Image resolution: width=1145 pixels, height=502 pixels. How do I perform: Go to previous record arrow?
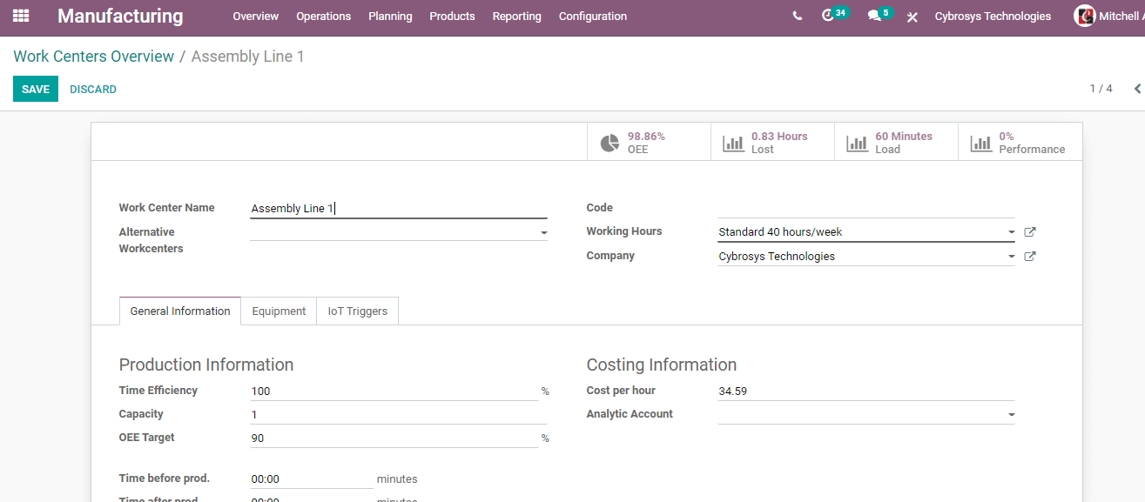coord(1137,89)
